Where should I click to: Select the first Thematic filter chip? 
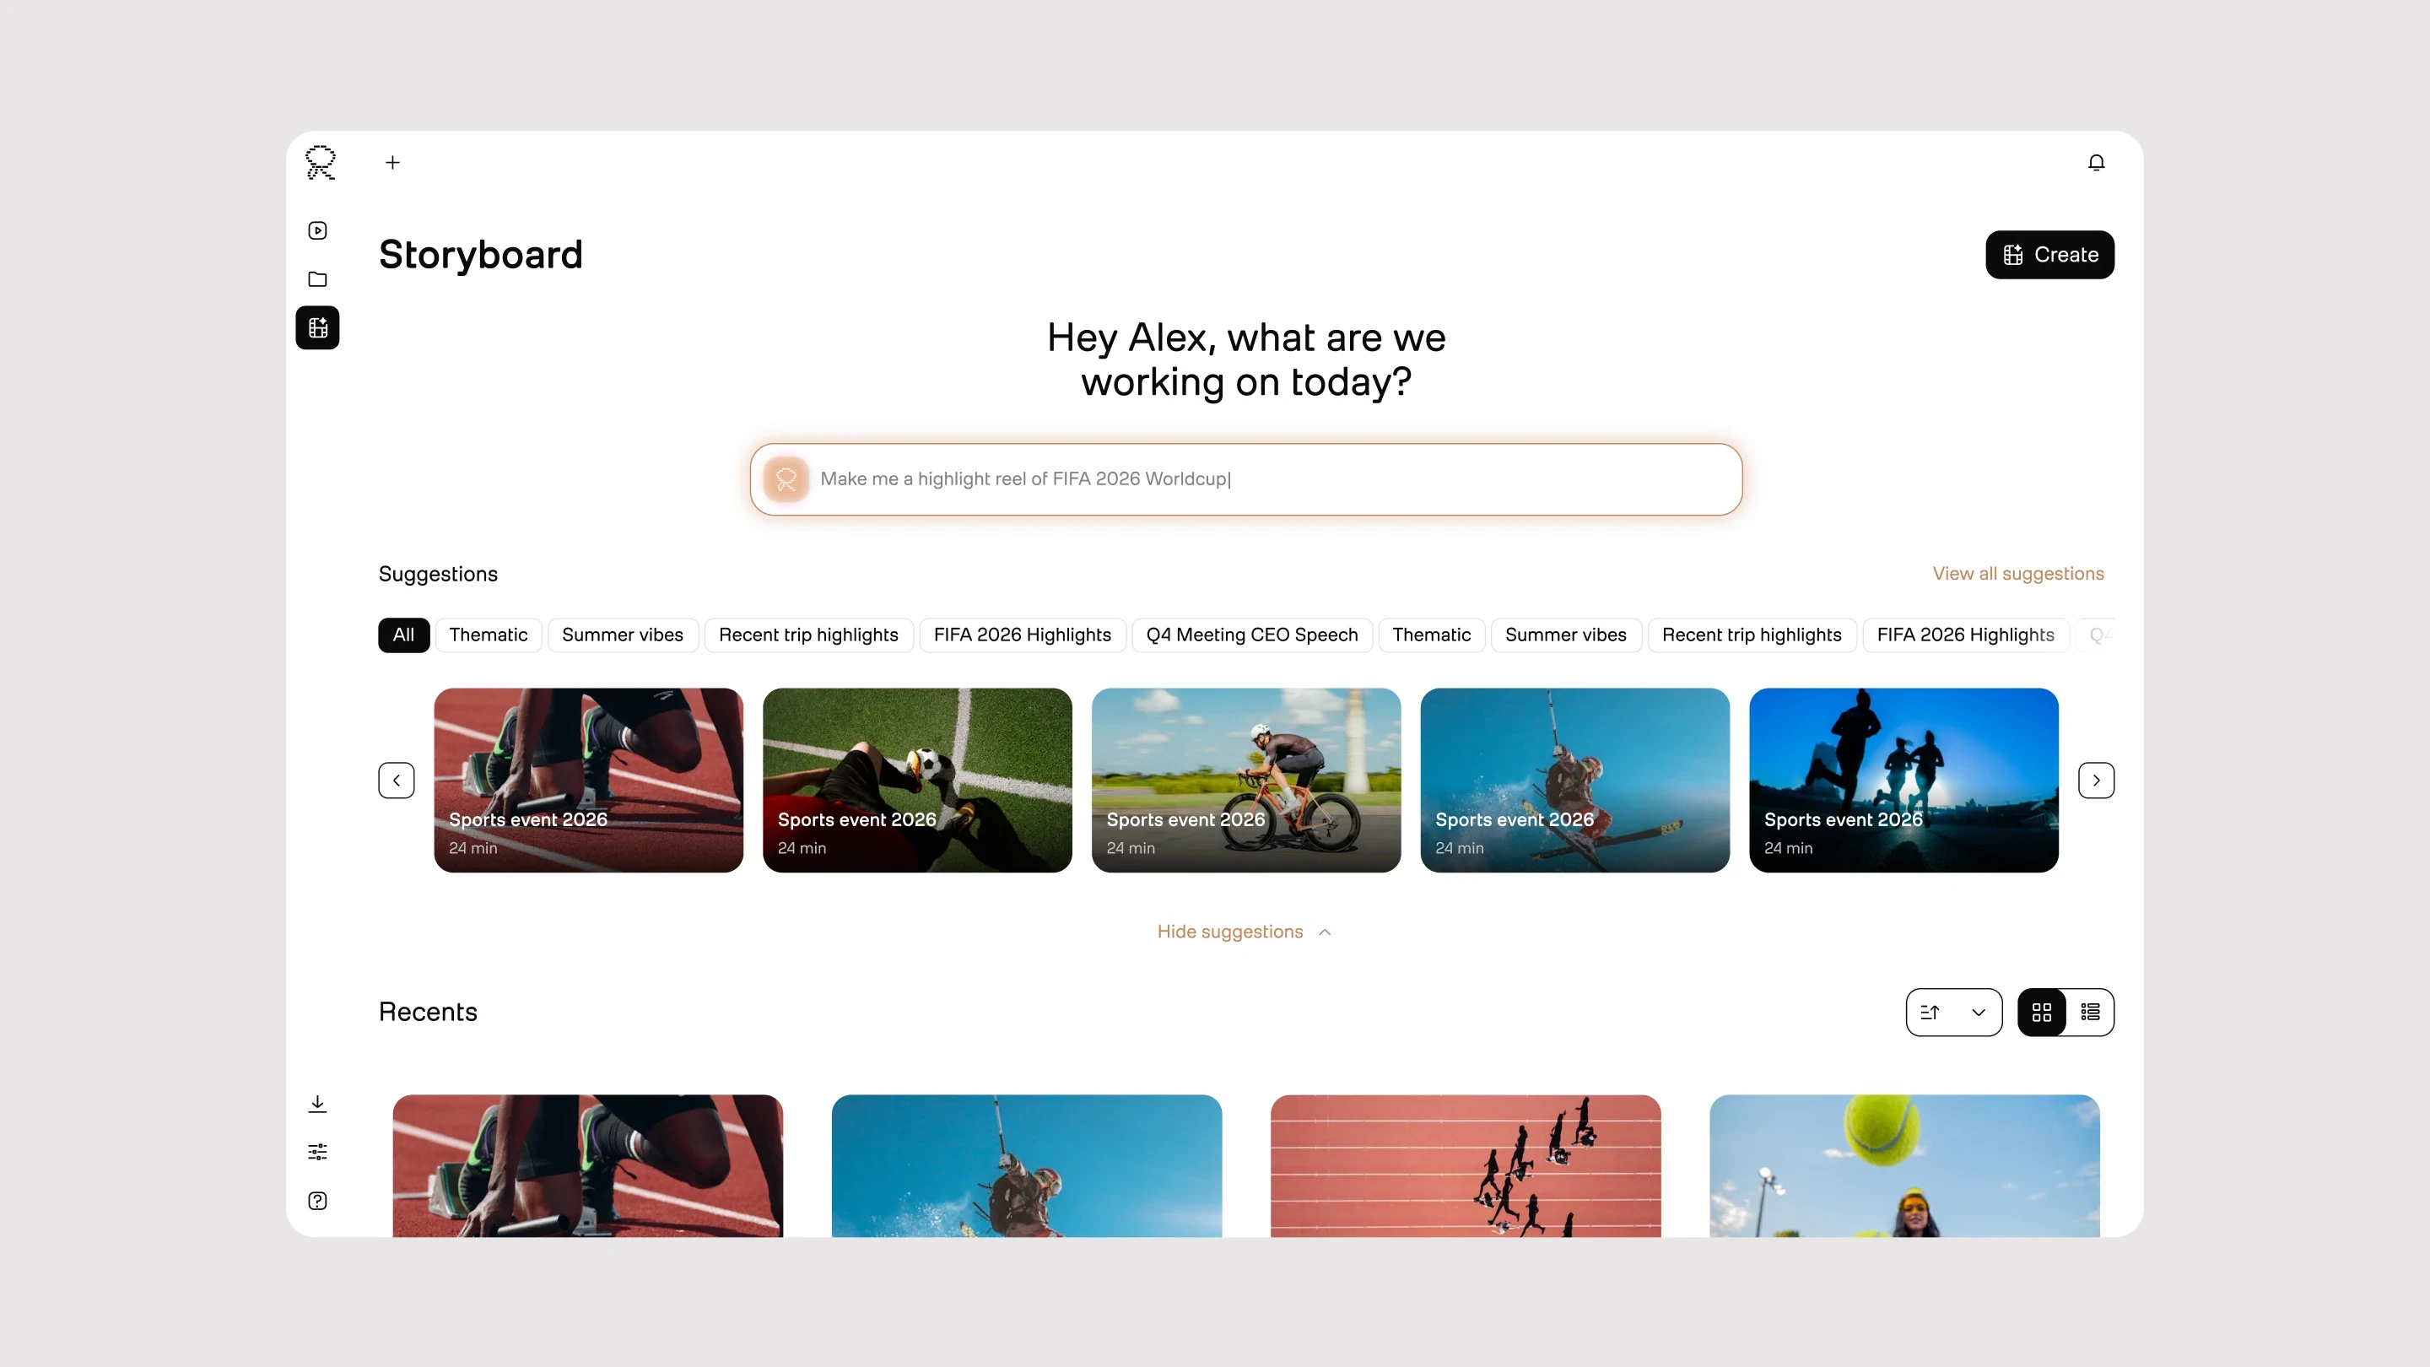tap(489, 635)
